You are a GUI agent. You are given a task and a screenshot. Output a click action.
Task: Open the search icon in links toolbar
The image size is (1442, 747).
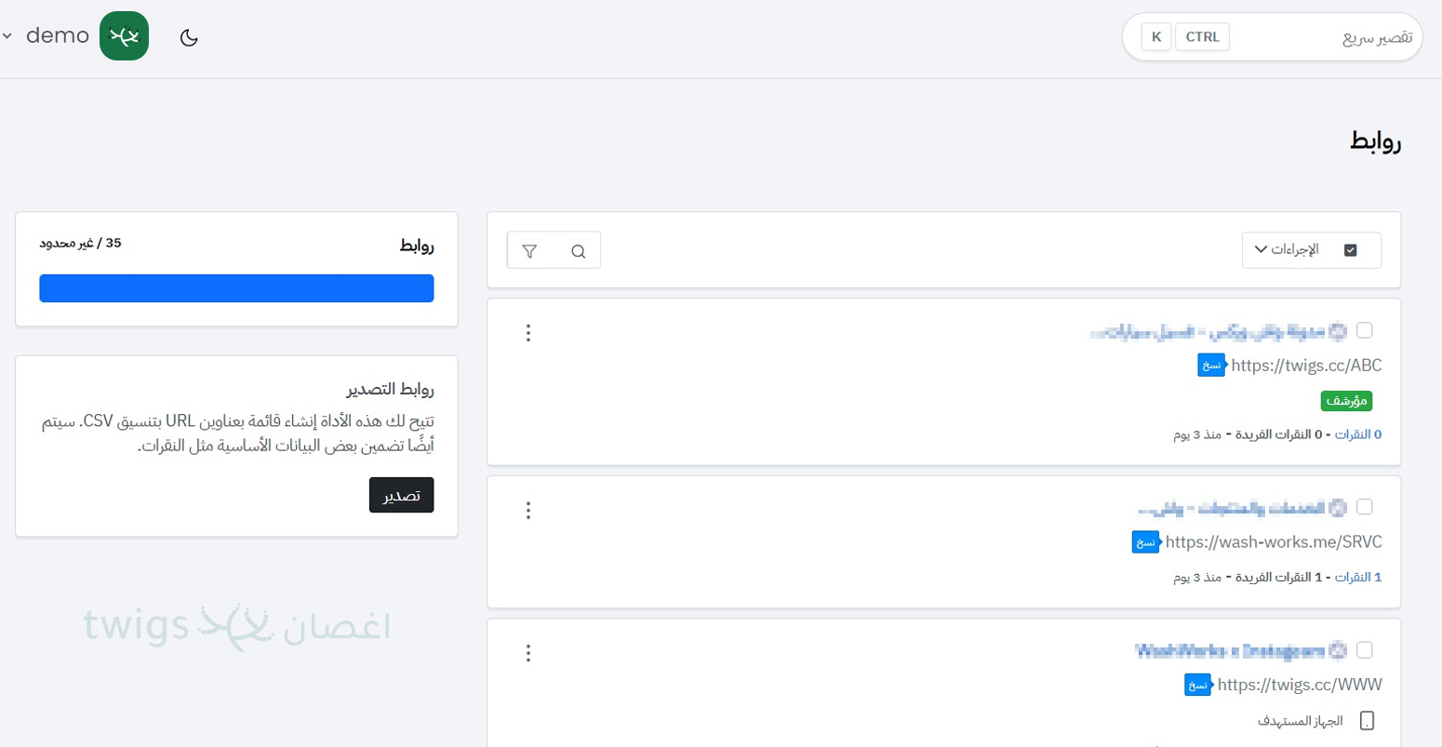[578, 251]
